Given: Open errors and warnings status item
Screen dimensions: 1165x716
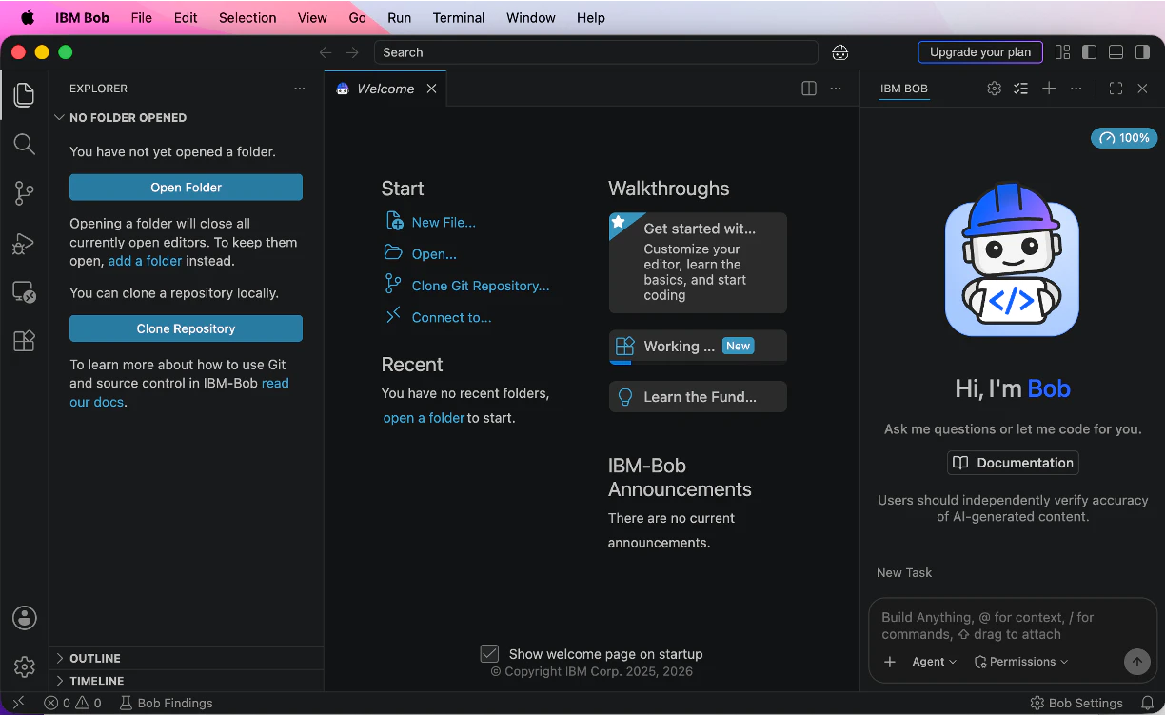Looking at the screenshot, I should 72,703.
